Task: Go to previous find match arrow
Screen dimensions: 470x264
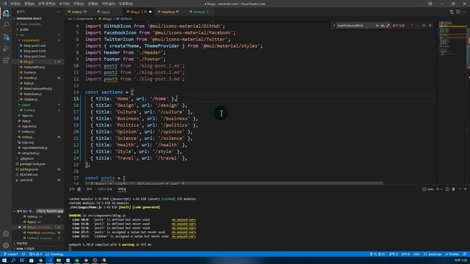Action: 412,26
